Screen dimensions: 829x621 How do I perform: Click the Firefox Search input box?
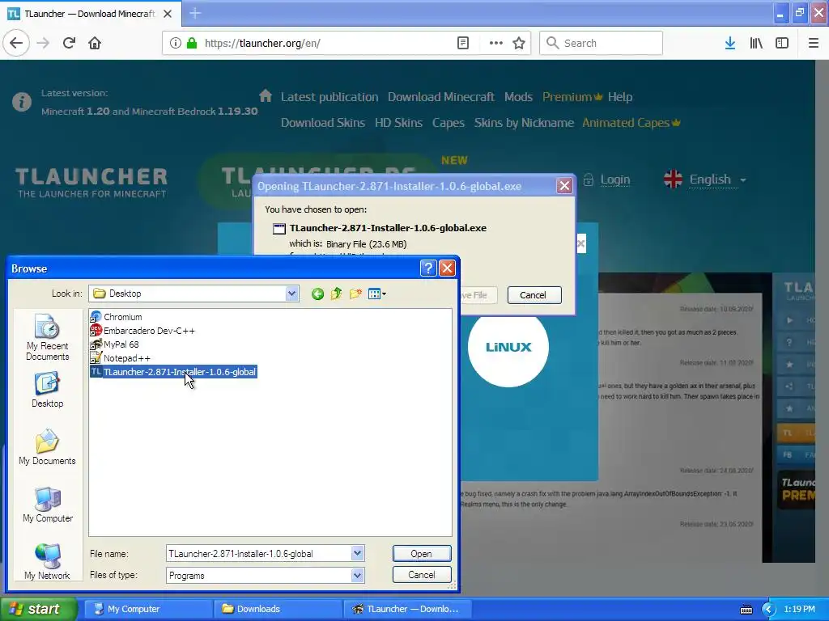pos(601,43)
